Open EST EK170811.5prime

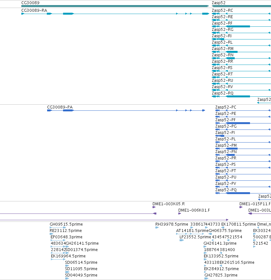pos(239,224)
